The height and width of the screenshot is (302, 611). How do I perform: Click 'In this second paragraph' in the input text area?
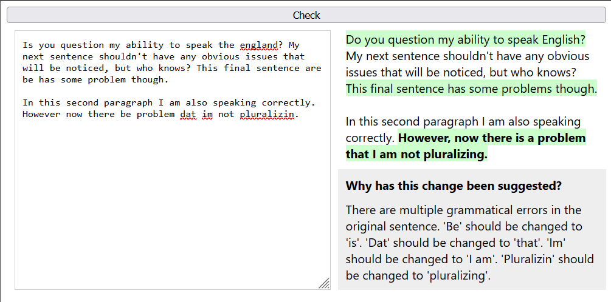[88, 103]
